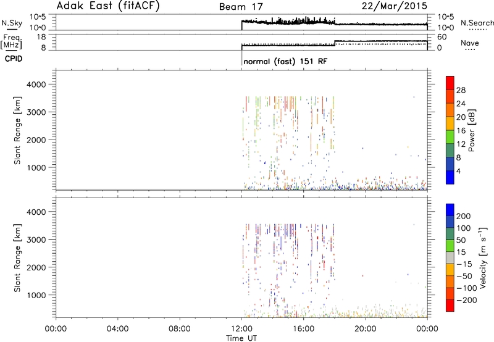Select the 'normal (fast) 151 RF' text
This screenshot has height=342, width=494.
coord(285,61)
